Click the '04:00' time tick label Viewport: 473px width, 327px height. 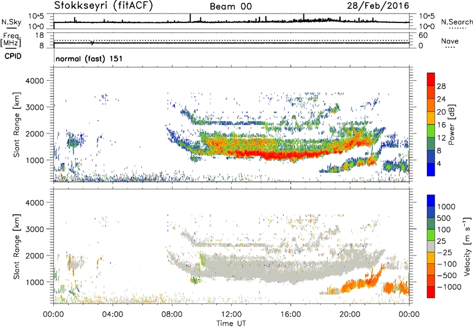click(x=113, y=315)
